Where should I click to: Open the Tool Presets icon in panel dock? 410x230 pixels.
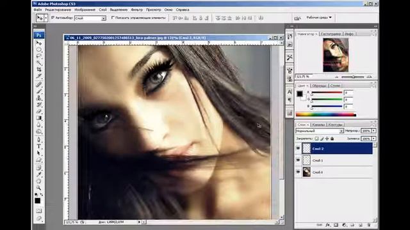(290, 57)
